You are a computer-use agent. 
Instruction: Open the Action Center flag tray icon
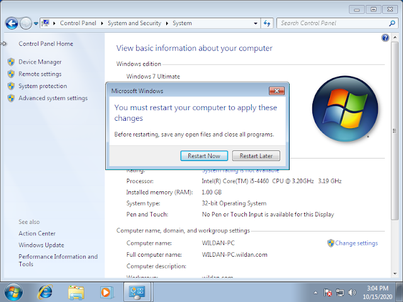click(x=327, y=293)
